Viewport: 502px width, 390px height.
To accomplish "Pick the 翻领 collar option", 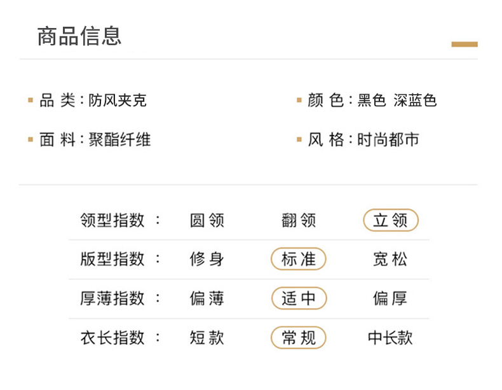I will [x=299, y=221].
